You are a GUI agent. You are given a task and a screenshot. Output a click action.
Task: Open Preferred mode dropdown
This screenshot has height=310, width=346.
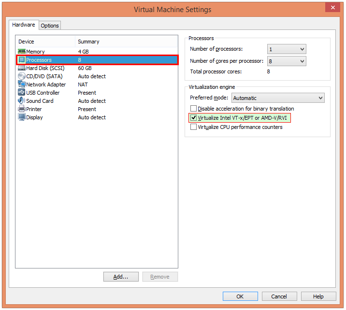pos(278,98)
